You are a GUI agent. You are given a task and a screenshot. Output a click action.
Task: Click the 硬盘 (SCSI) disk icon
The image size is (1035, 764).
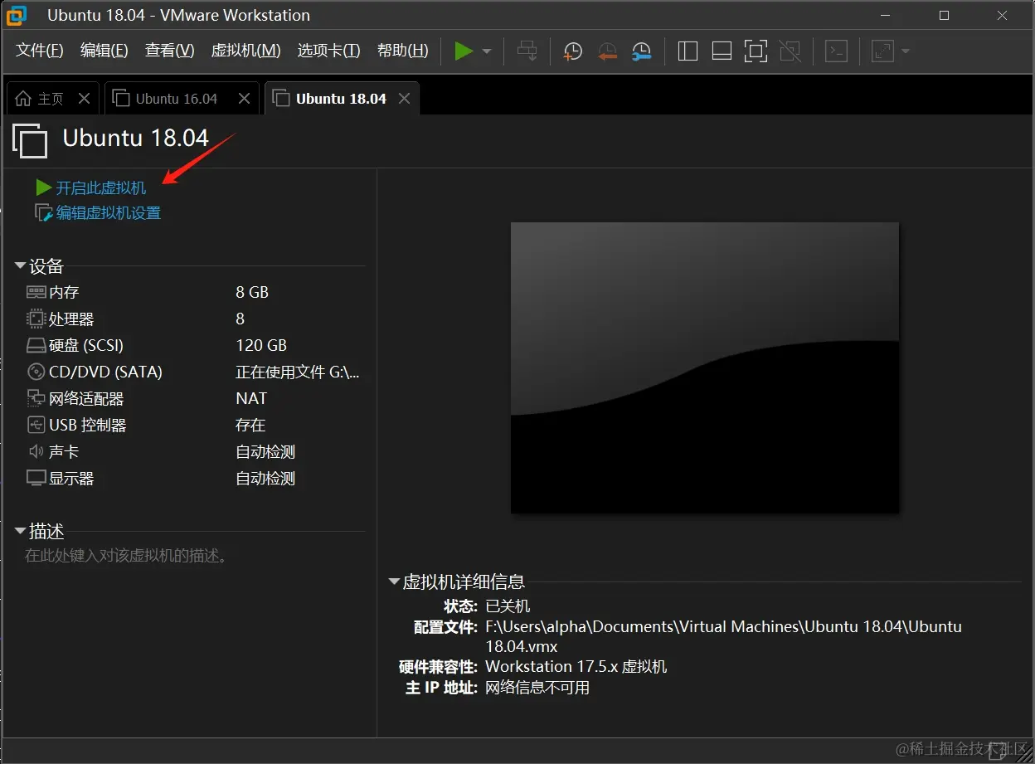pyautogui.click(x=36, y=346)
